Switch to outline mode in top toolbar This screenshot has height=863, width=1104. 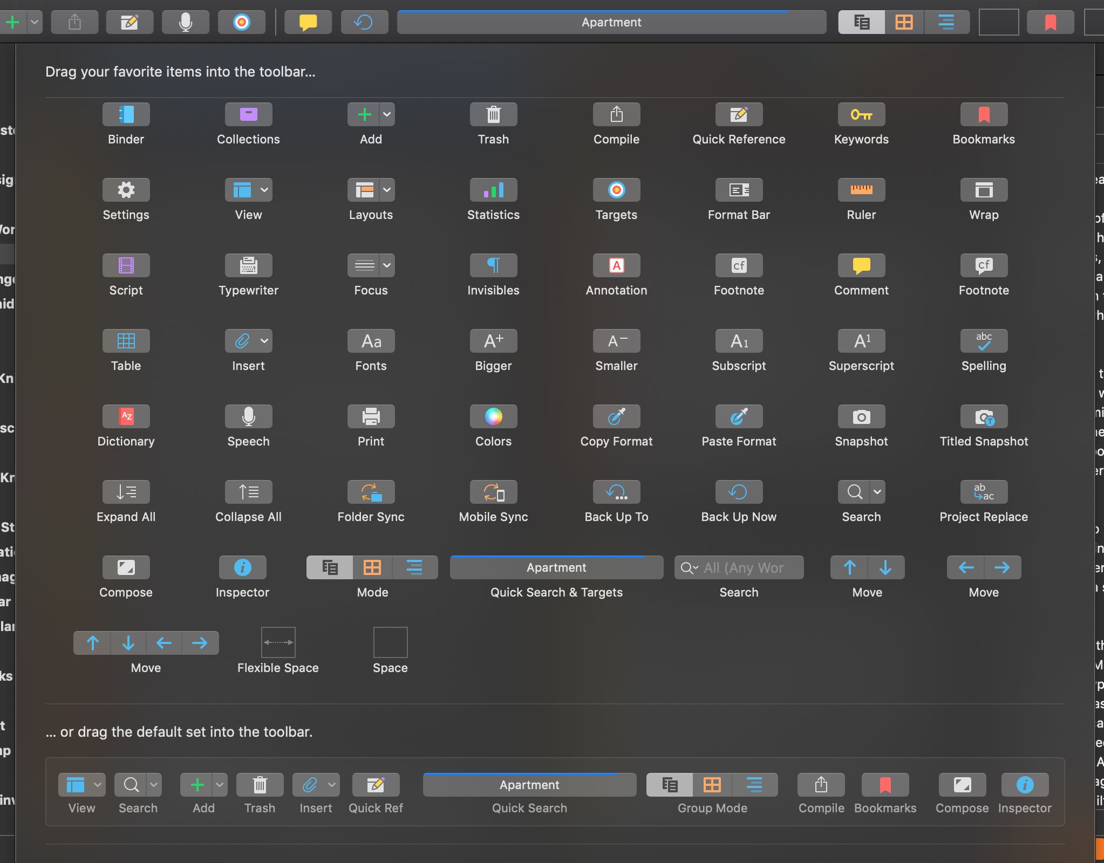pyautogui.click(x=946, y=22)
